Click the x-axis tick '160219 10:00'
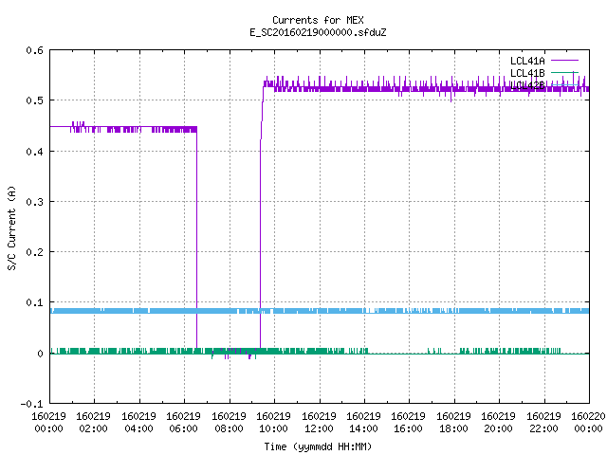607x455 pixels. [x=274, y=422]
